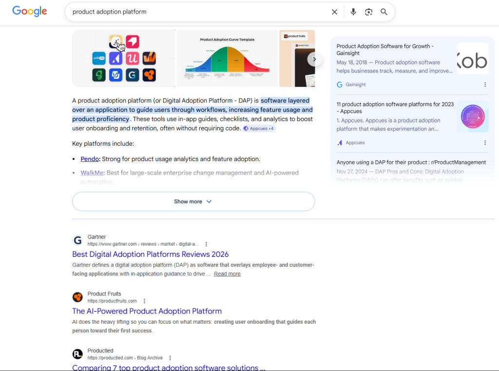Follow the WalkMe link
499x371 pixels.
pyautogui.click(x=92, y=173)
